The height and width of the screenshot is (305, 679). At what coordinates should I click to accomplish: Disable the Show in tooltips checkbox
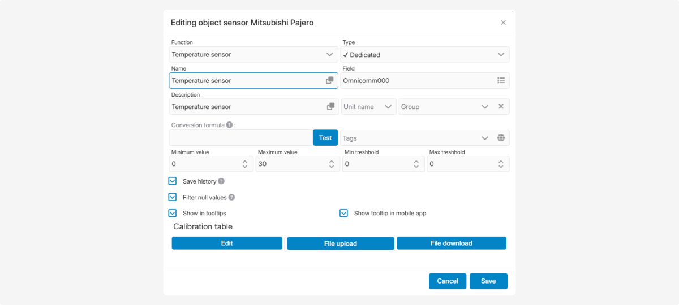173,213
